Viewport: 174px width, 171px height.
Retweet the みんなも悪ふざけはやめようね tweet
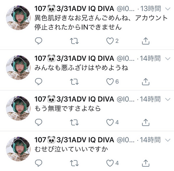point(74,82)
